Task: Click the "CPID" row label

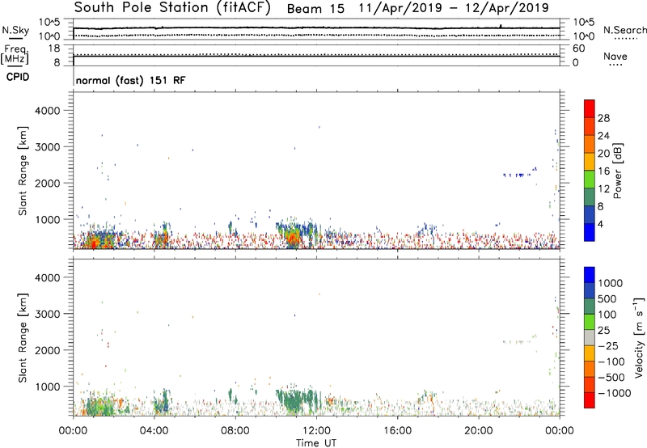Action: pos(18,77)
